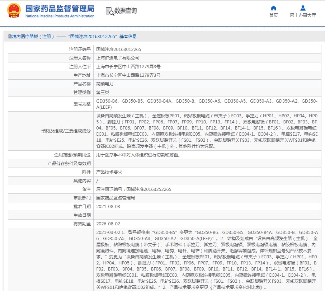The width and height of the screenshot is (325, 291).
Task: Click the 有效期至 row label
Action: (x=82, y=224)
